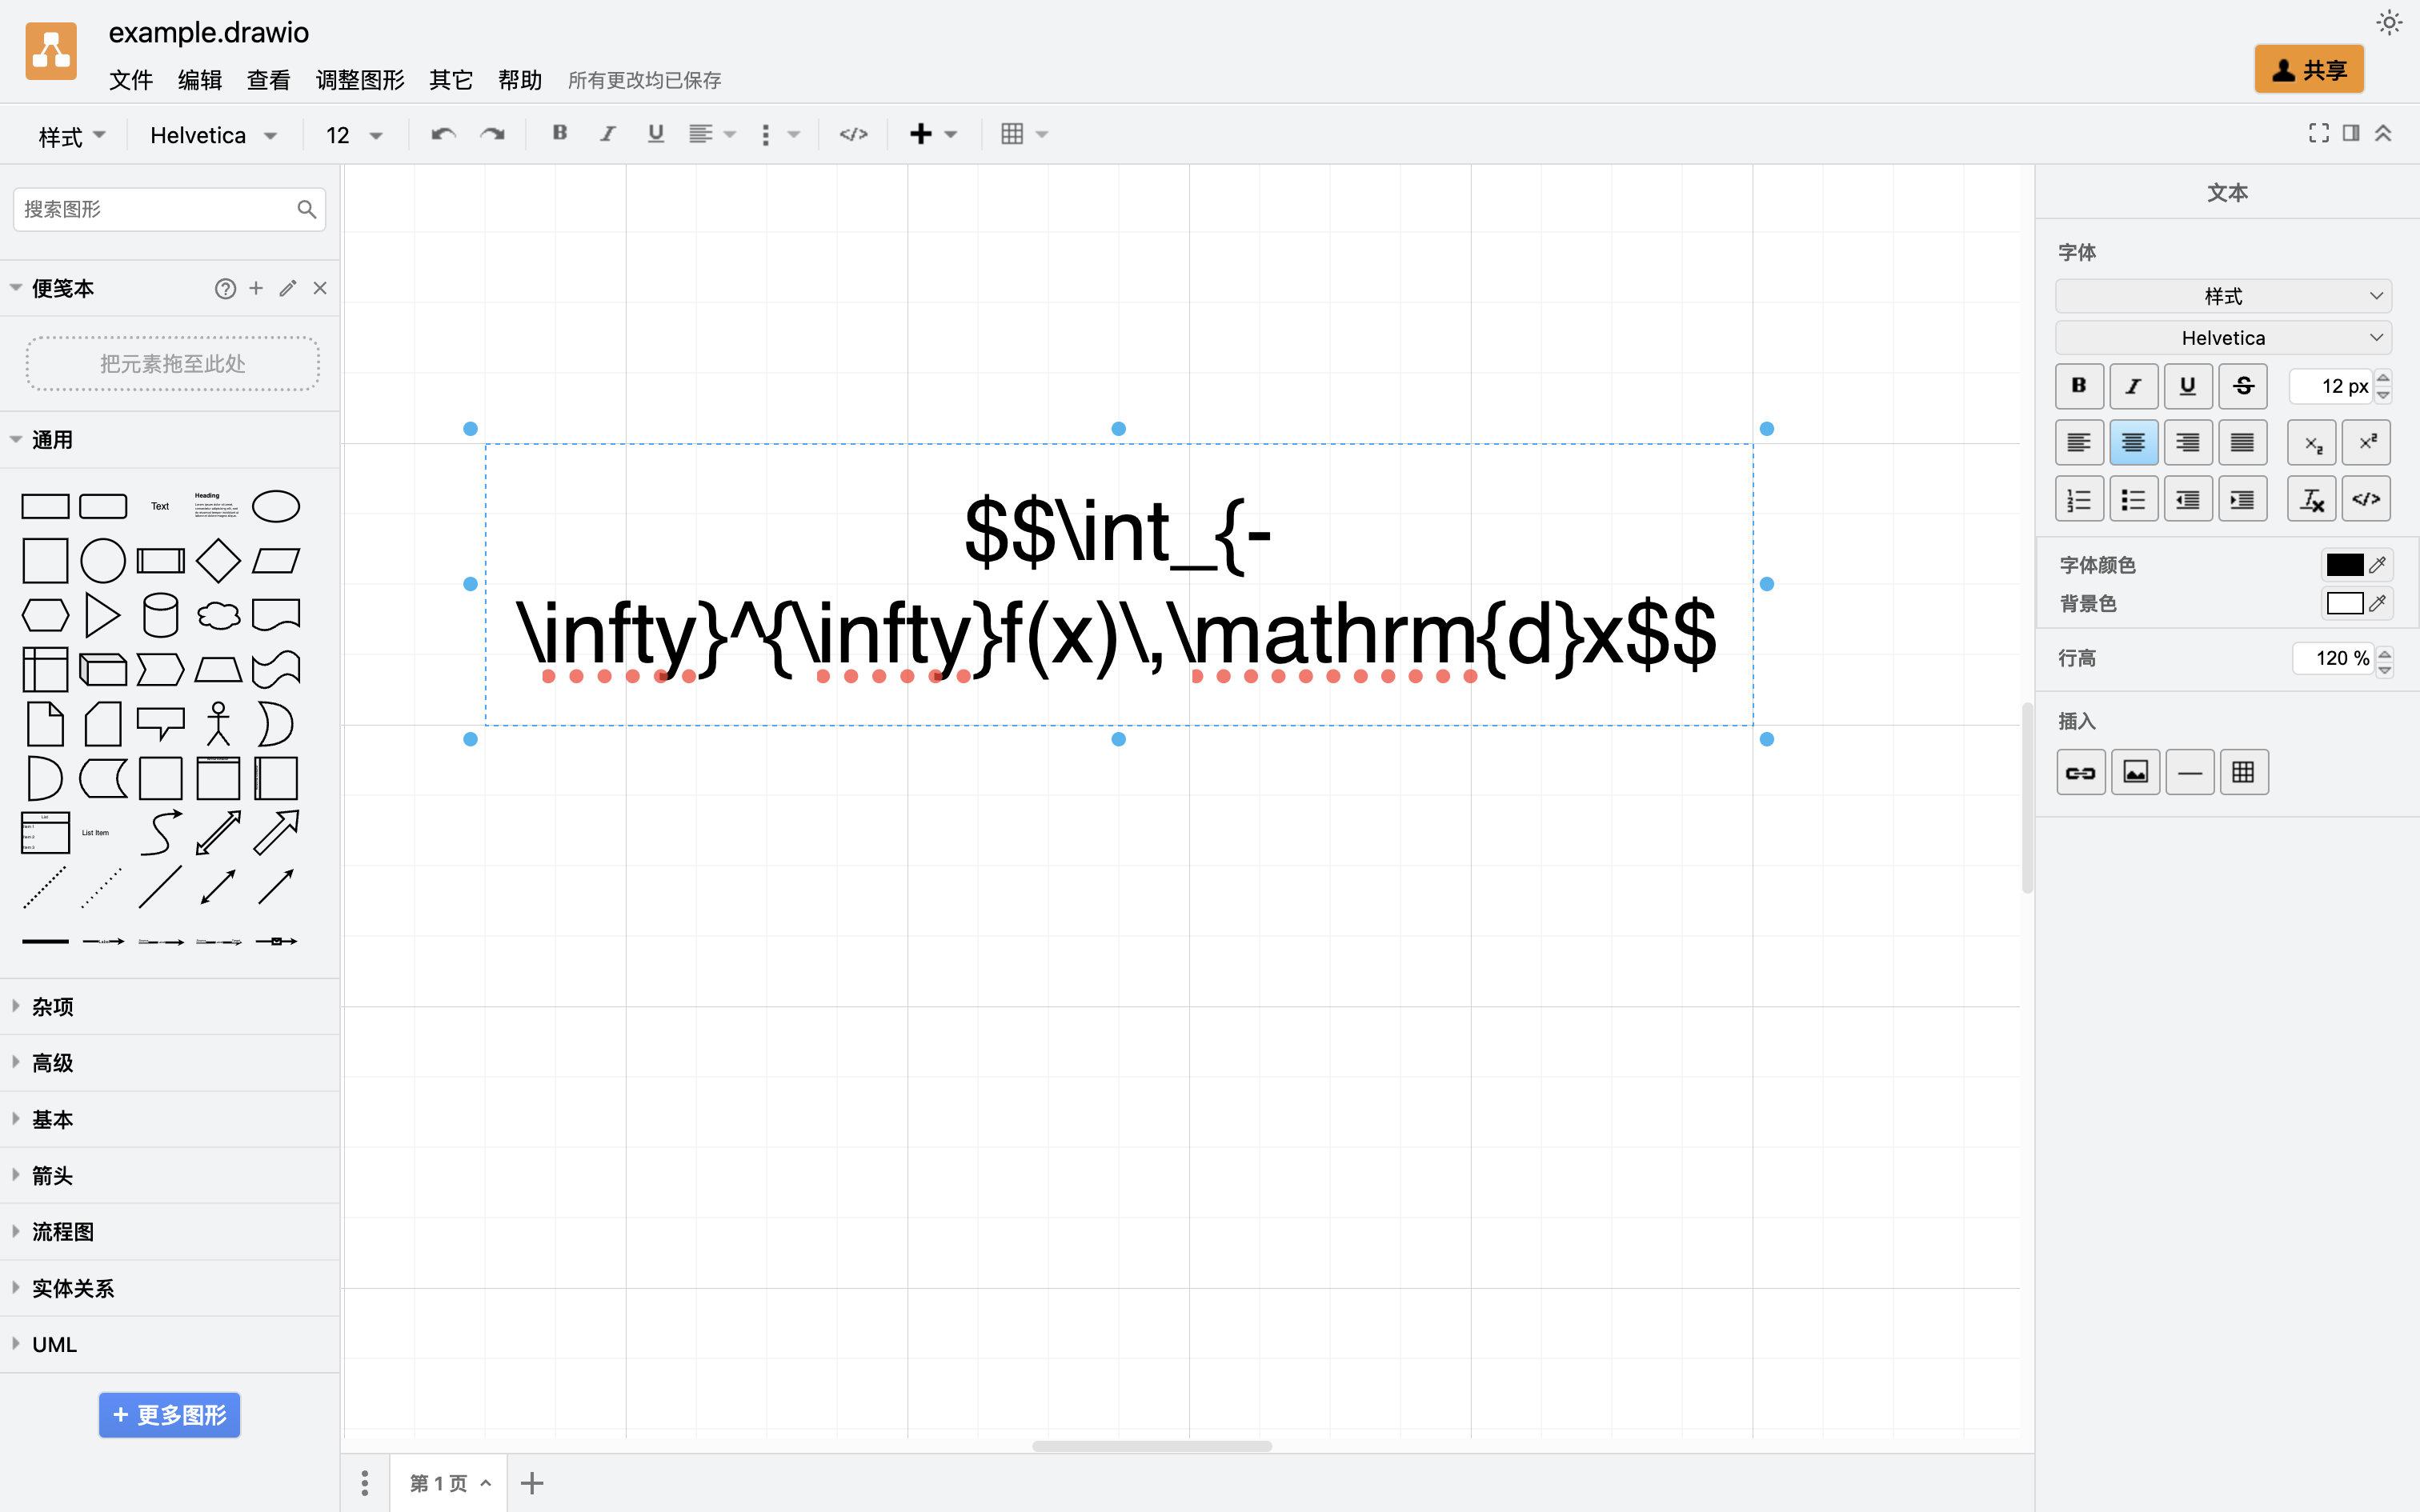Enter fullscreen mode using top-right icon

coord(2318,133)
